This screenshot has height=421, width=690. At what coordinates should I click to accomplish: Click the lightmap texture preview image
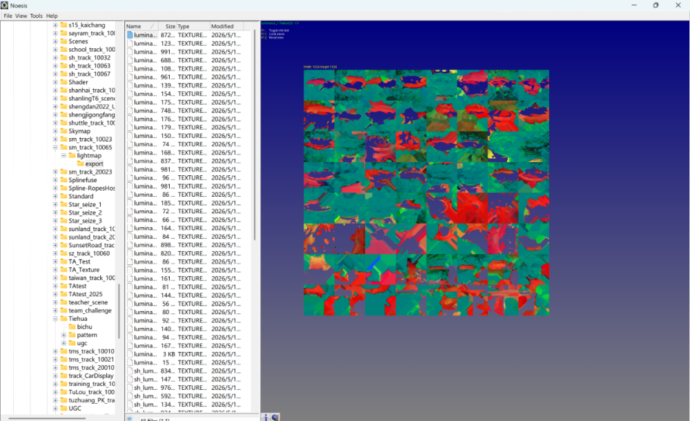point(426,193)
